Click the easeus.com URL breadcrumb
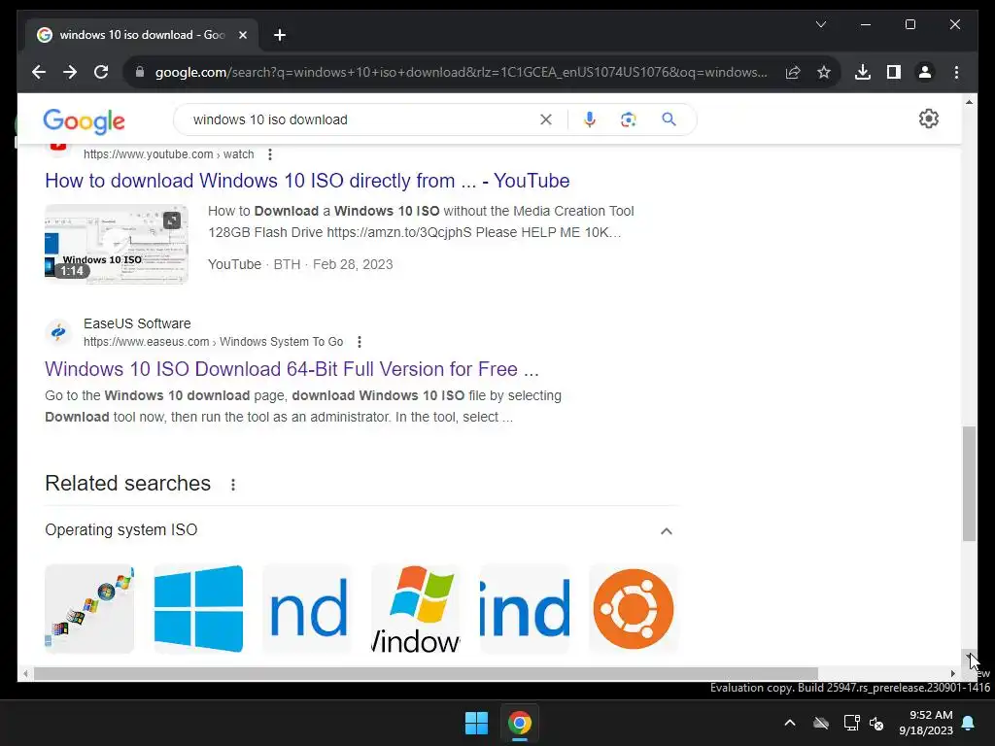 click(213, 342)
